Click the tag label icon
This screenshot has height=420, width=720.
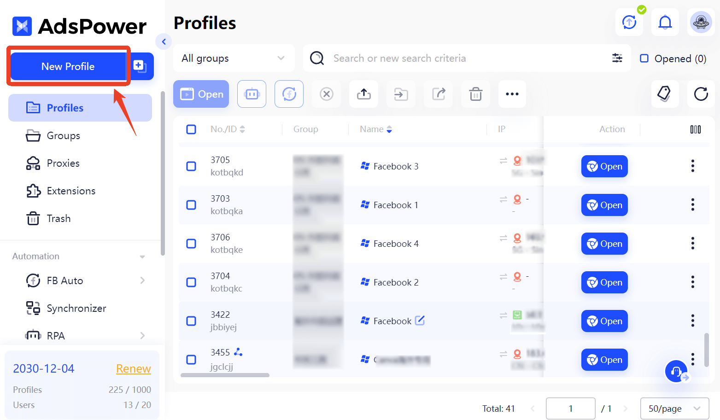pyautogui.click(x=664, y=94)
